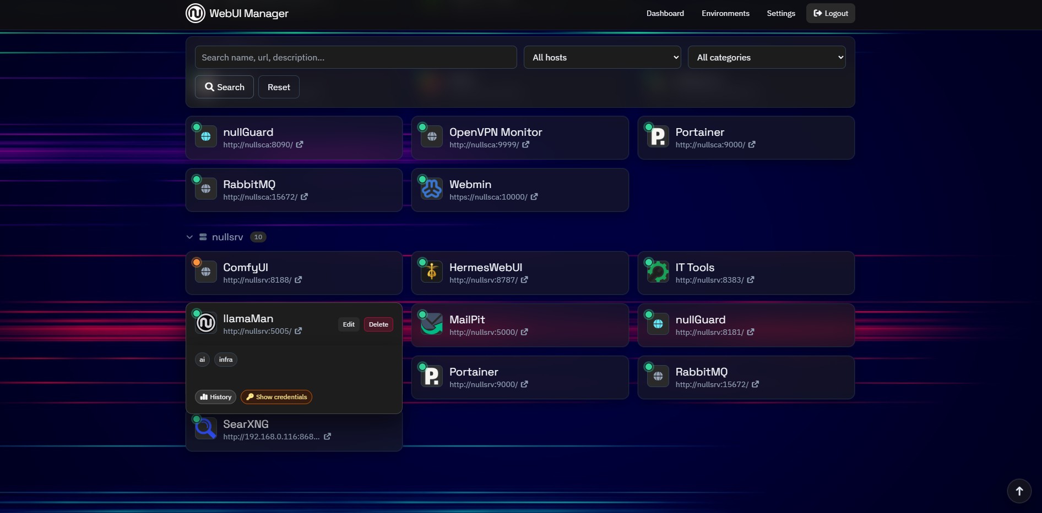Viewport: 1042px width, 513px height.
Task: Edit the llamaMan entry
Action: pyautogui.click(x=349, y=324)
